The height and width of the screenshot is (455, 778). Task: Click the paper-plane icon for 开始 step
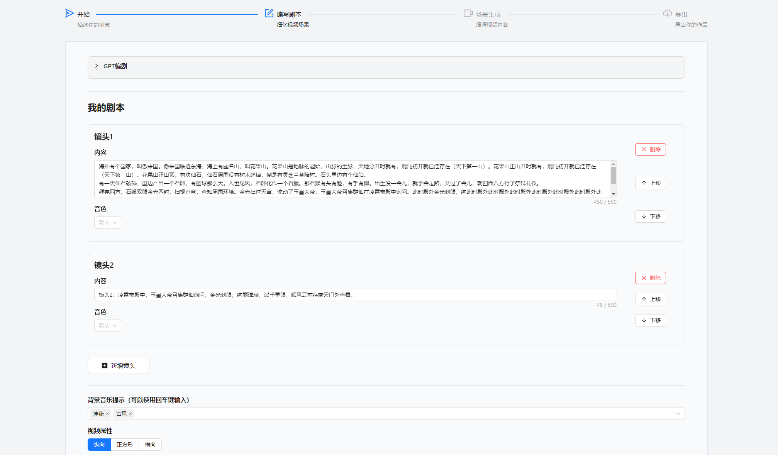69,14
